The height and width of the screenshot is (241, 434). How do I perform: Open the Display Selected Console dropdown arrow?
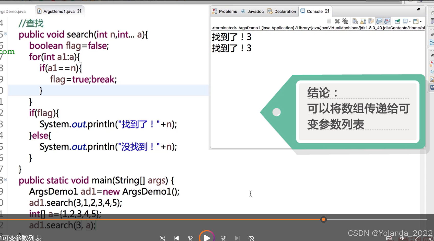[410, 21]
